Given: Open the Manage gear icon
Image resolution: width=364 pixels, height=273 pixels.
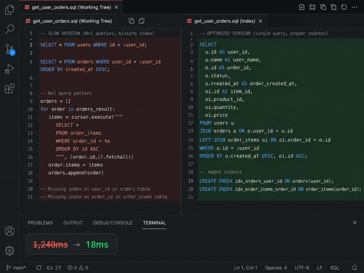Looking at the screenshot, I should pyautogui.click(x=9, y=250).
